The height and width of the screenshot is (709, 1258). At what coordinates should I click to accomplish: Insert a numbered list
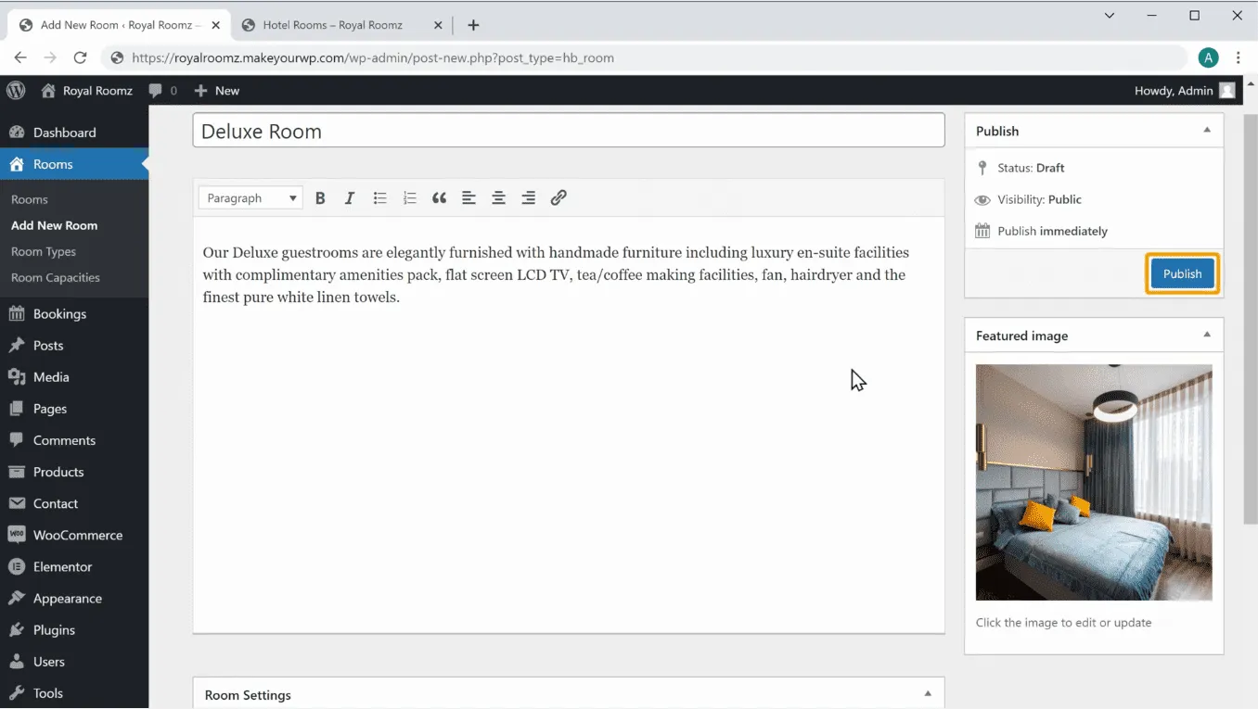click(409, 198)
